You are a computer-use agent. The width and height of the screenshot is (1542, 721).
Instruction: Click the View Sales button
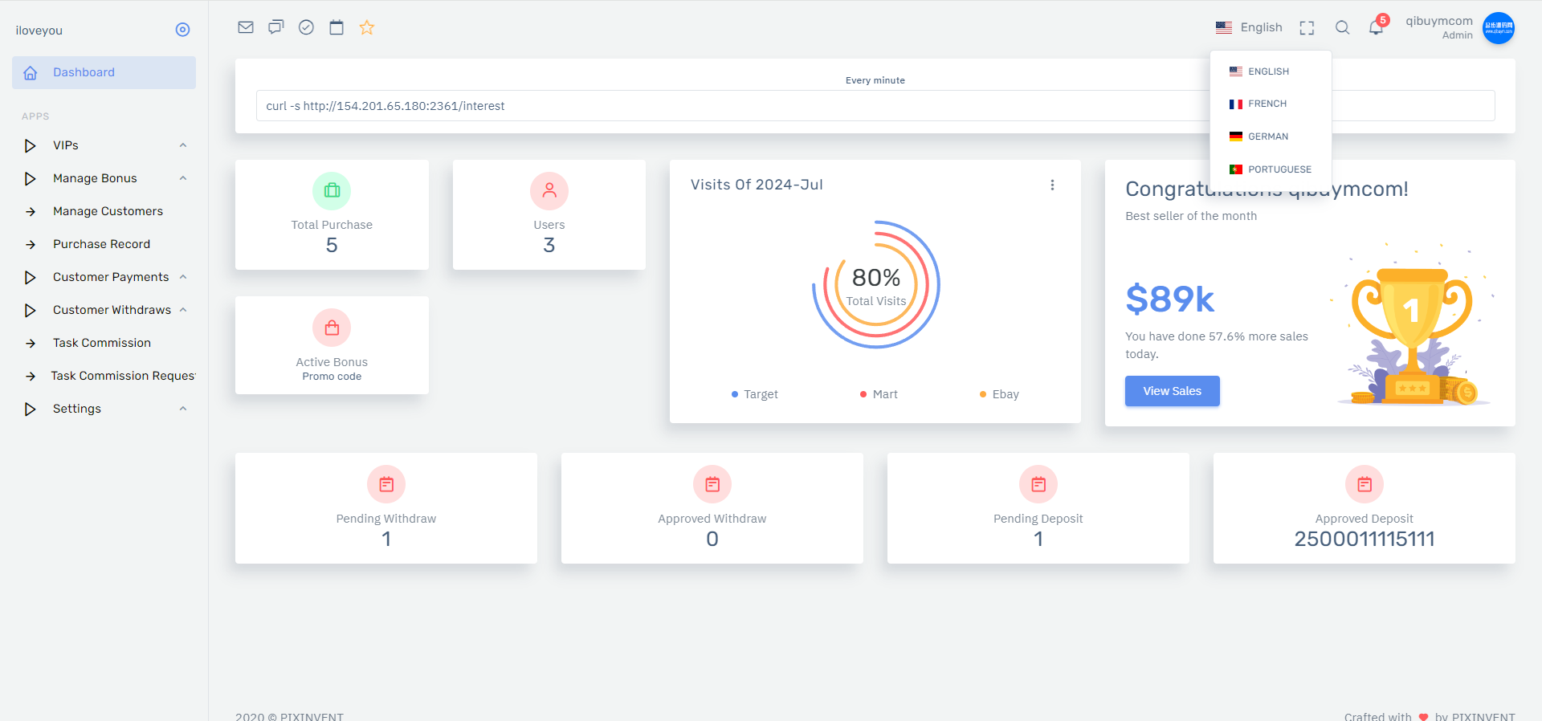pos(1173,391)
